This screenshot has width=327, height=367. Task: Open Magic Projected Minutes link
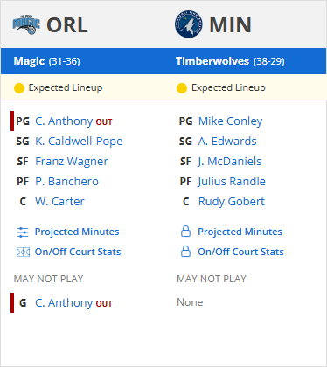77,232
